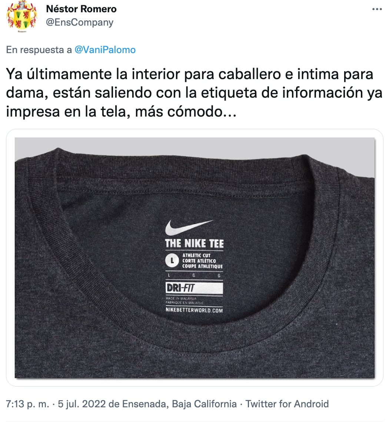Click 'NIKEBETTERWORLD.COM' printed on the shirt
This screenshot has height=424, width=389.
194,310
